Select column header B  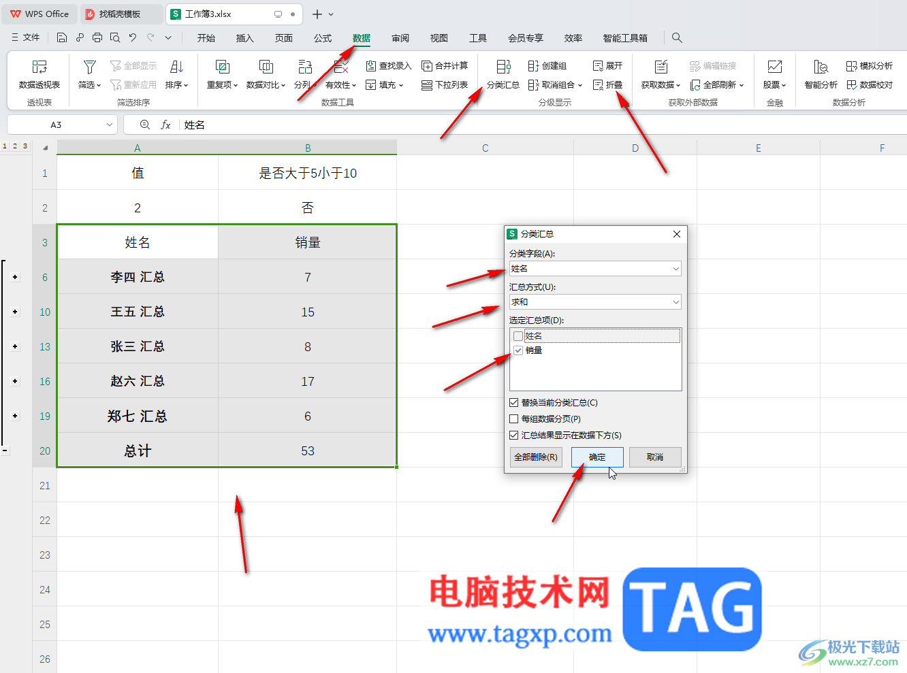[308, 148]
